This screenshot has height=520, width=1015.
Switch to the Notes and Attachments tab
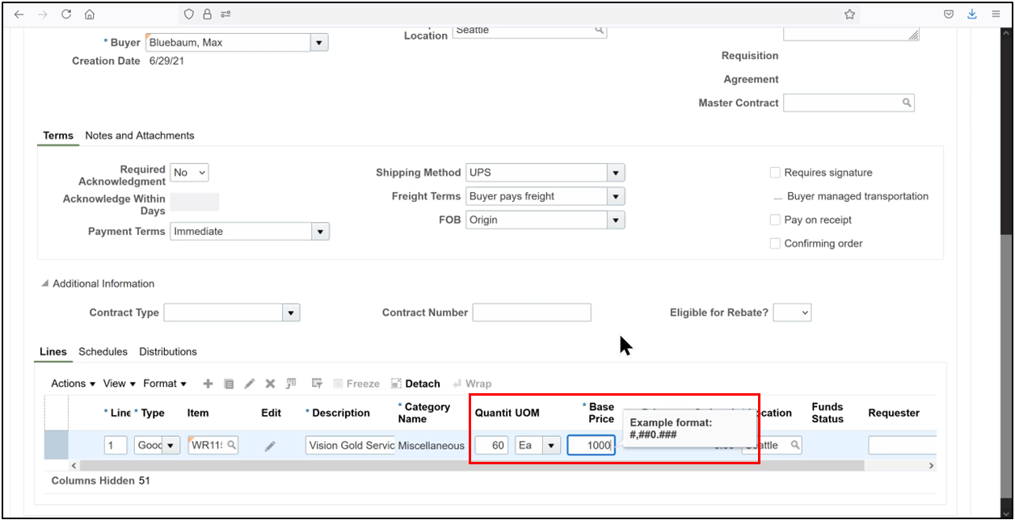(141, 136)
